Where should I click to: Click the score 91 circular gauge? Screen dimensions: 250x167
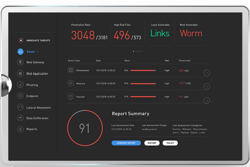point(85,128)
